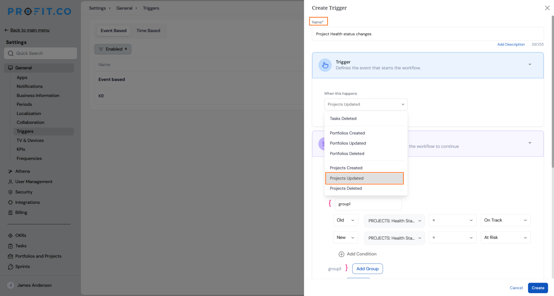Click the Trigger hand-pointer icon
This screenshot has width=554, height=296.
[325, 65]
